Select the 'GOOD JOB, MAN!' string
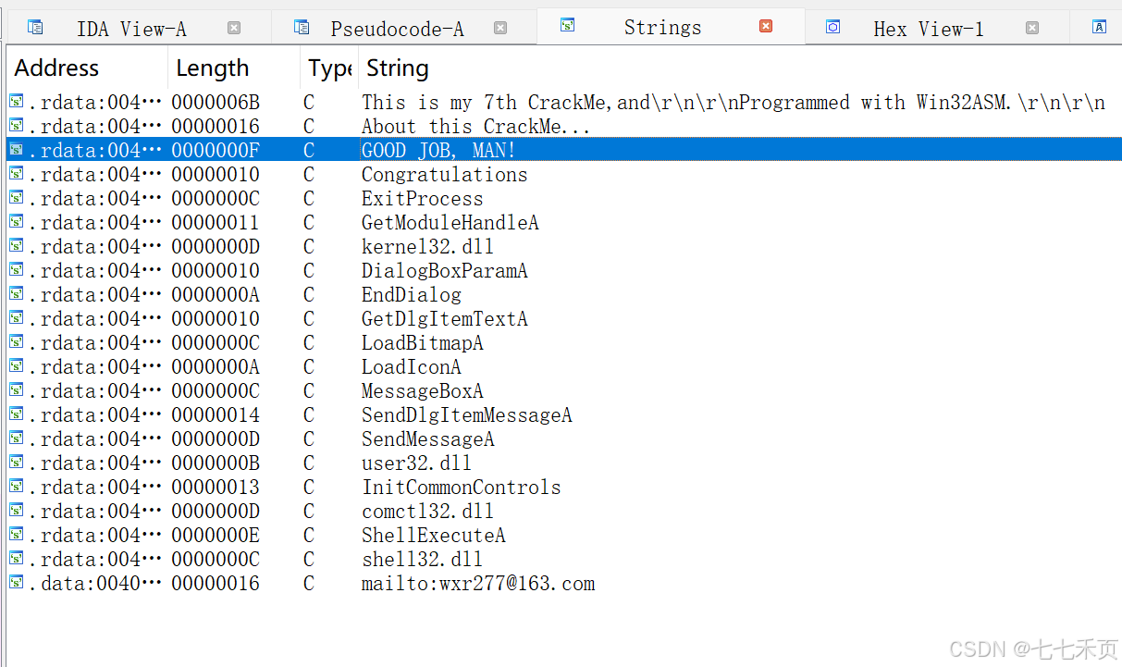 [438, 151]
